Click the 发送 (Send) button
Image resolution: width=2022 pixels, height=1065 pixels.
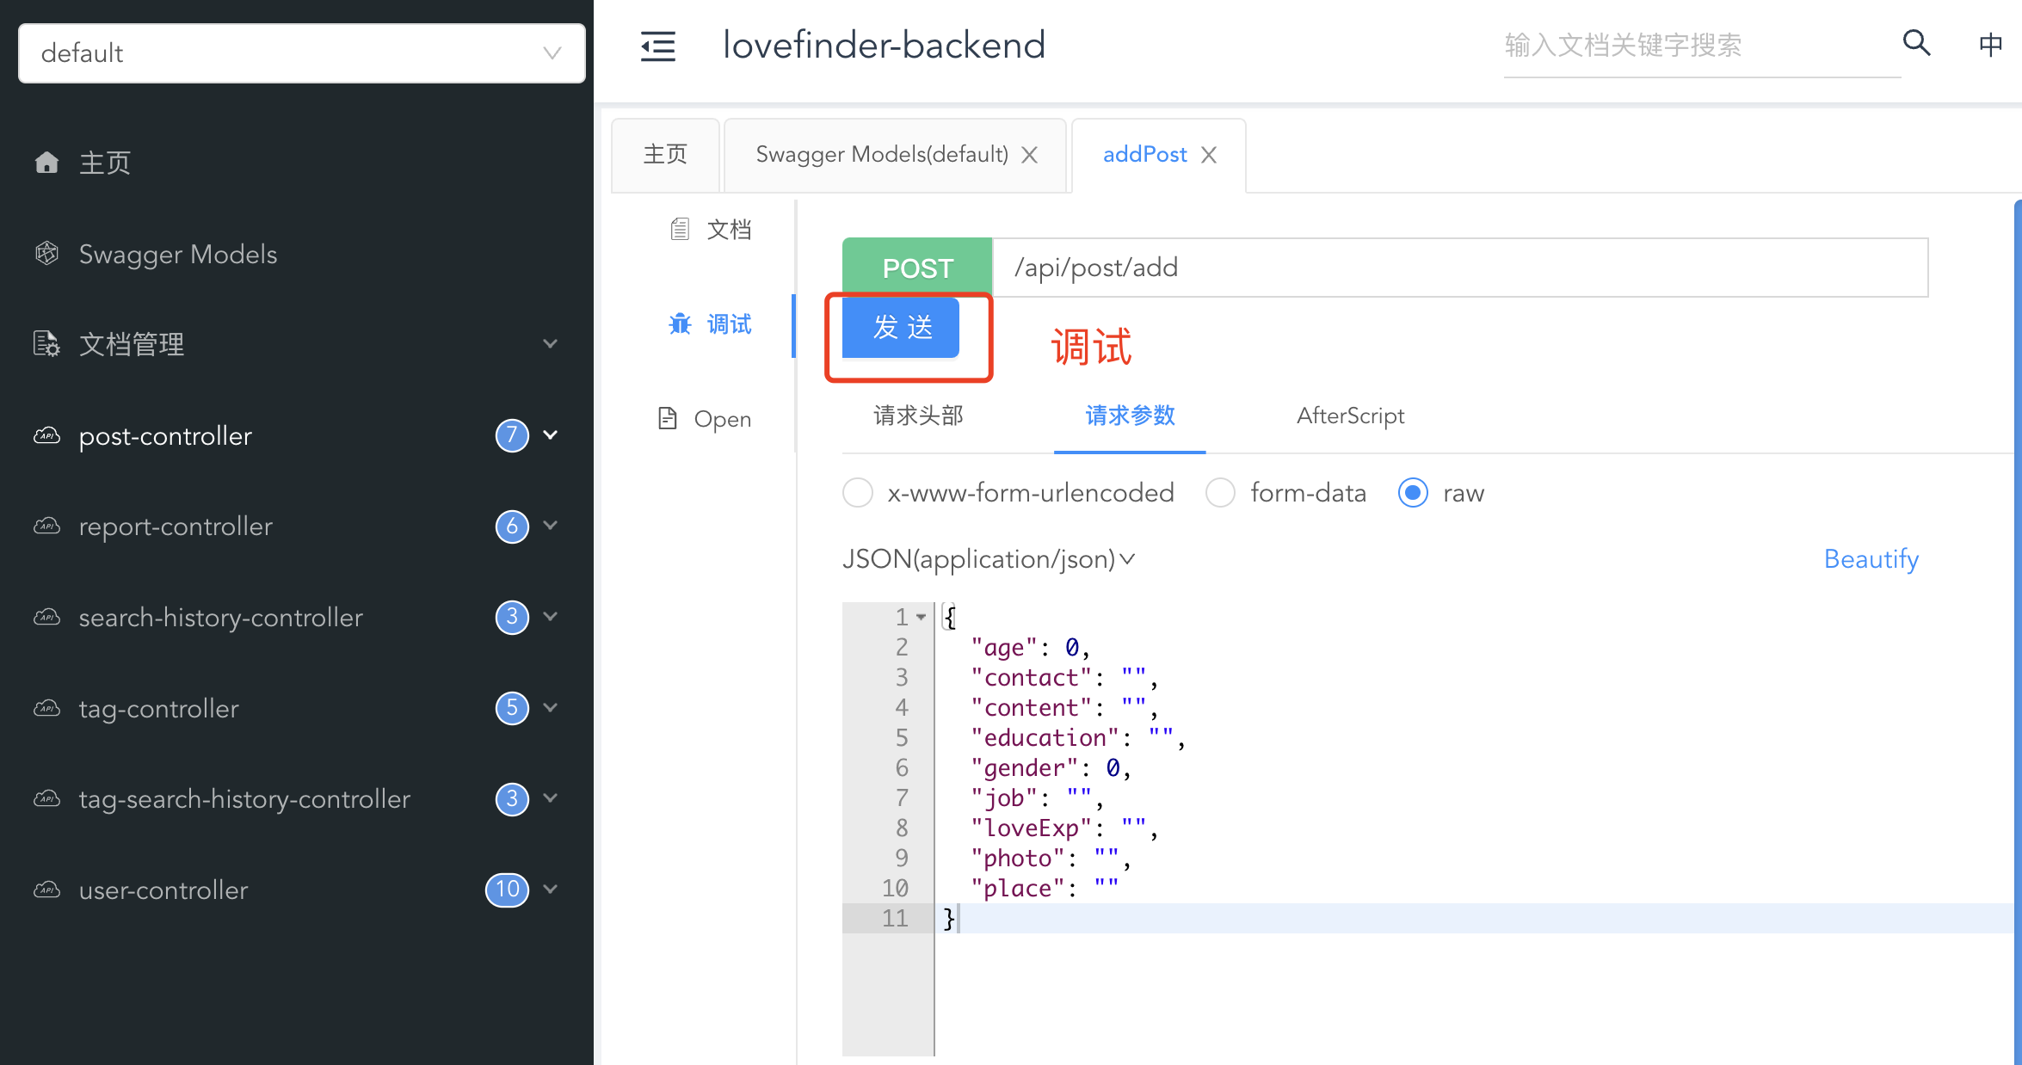pos(903,328)
